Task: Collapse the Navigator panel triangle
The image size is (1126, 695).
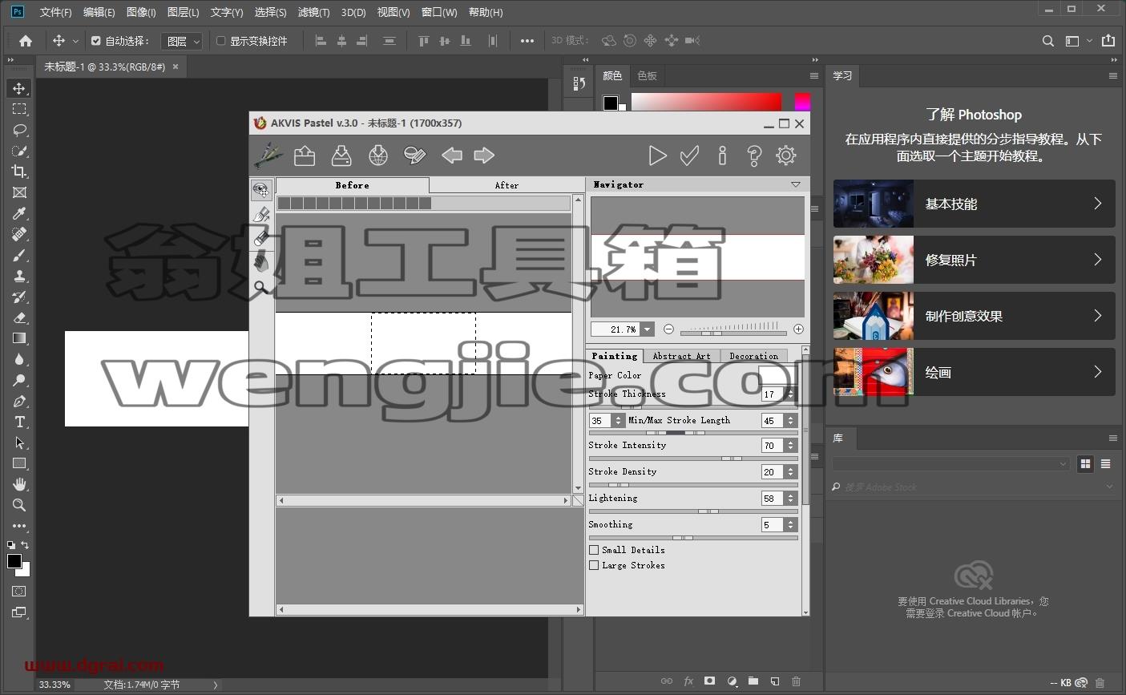Action: [x=795, y=184]
